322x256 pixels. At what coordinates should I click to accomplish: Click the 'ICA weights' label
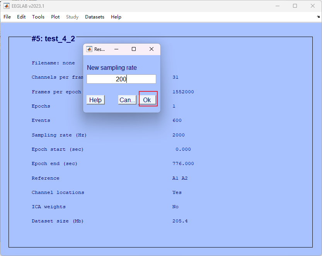(x=49, y=207)
